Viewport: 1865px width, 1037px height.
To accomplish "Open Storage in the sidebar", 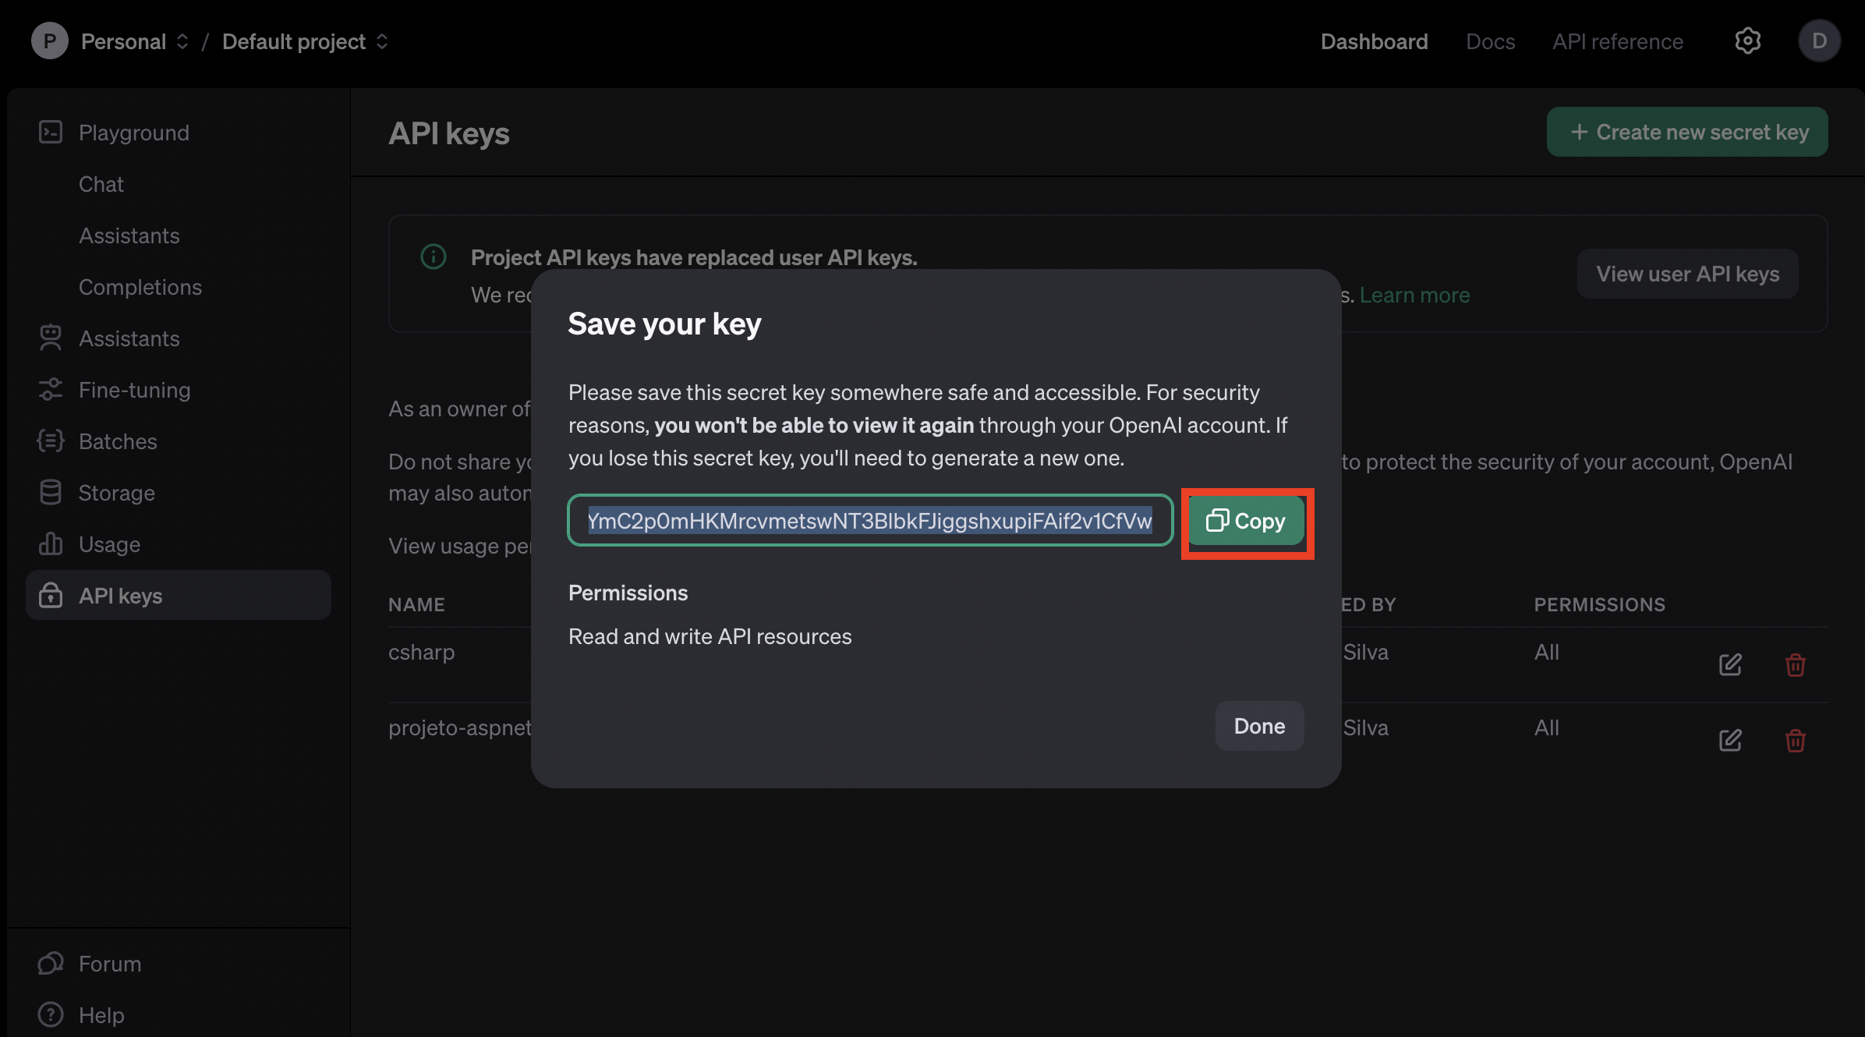I will pos(116,493).
